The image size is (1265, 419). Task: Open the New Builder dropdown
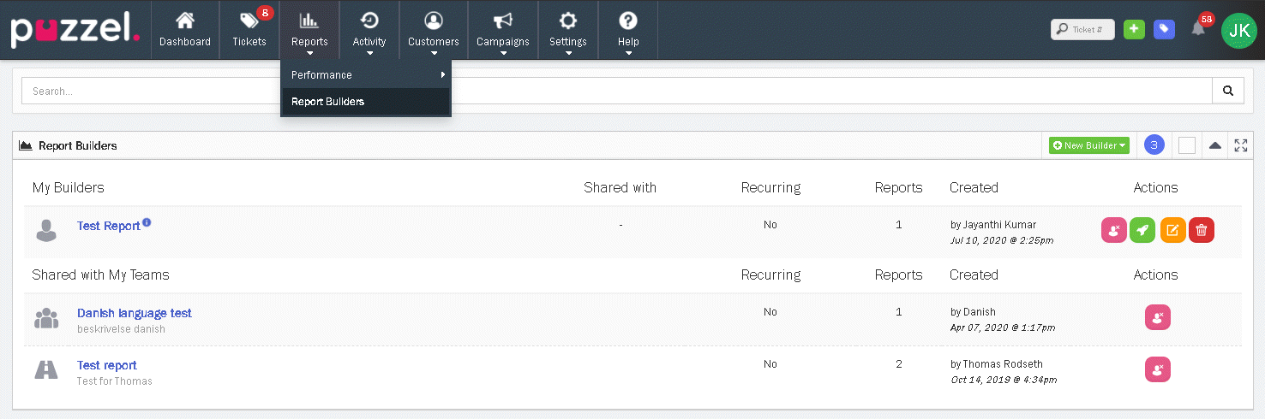(x=1088, y=145)
